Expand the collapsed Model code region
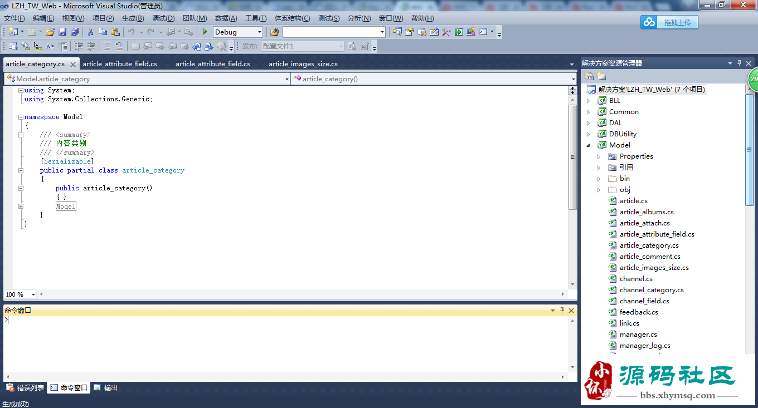The image size is (758, 408). point(21,206)
